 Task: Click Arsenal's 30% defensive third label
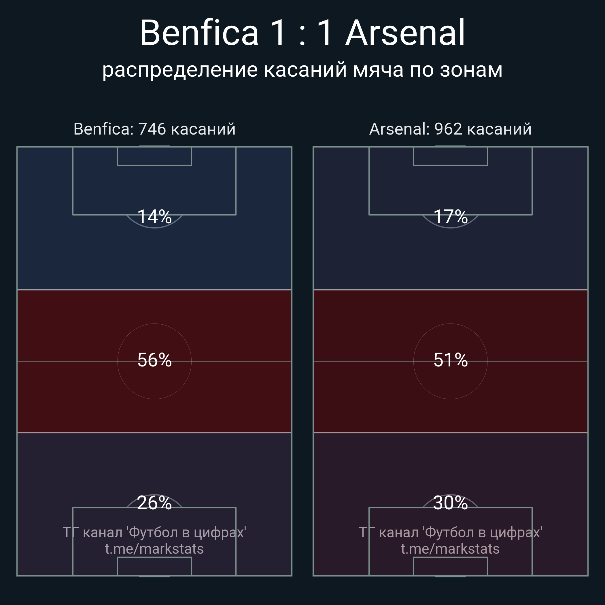tap(450, 503)
